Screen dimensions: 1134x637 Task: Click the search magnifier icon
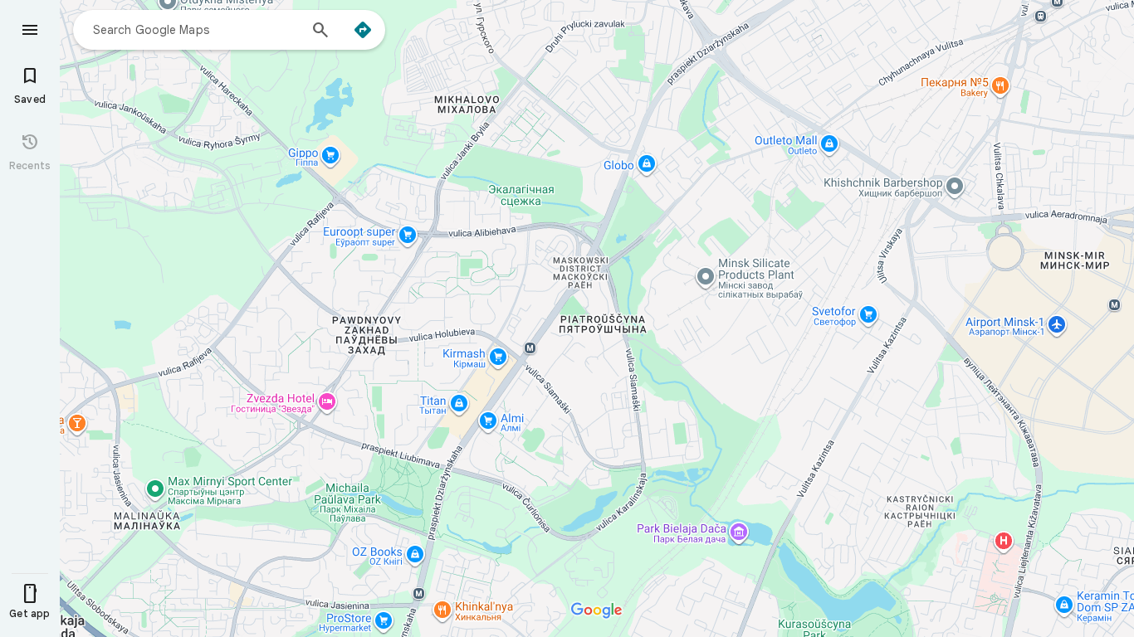click(320, 30)
